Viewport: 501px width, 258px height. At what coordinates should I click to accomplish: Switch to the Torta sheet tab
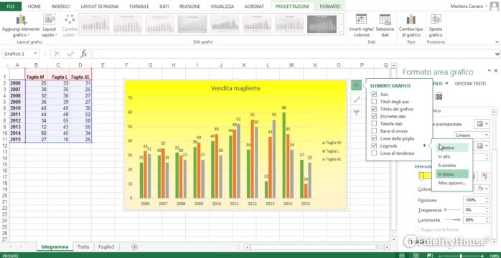[x=83, y=247]
